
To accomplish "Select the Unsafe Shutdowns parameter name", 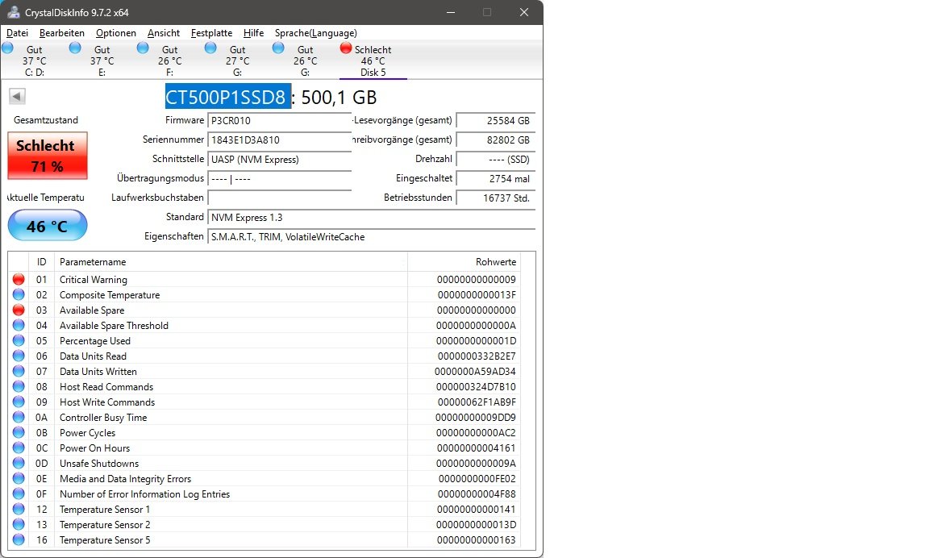I will coord(99,464).
